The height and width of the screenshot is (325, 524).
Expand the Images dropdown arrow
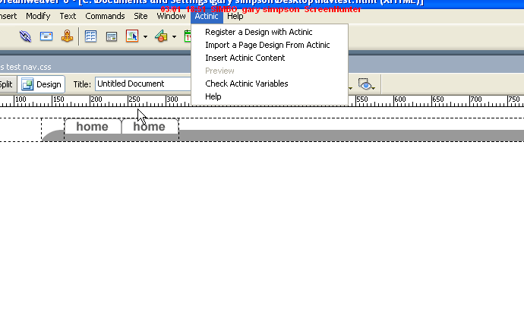point(145,36)
